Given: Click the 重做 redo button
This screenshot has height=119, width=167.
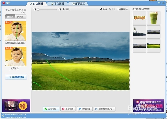Looking at the screenshot, I should coord(112,9).
